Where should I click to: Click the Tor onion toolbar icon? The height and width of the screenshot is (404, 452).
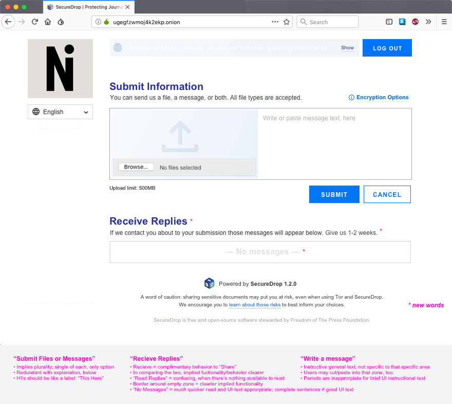click(x=61, y=22)
